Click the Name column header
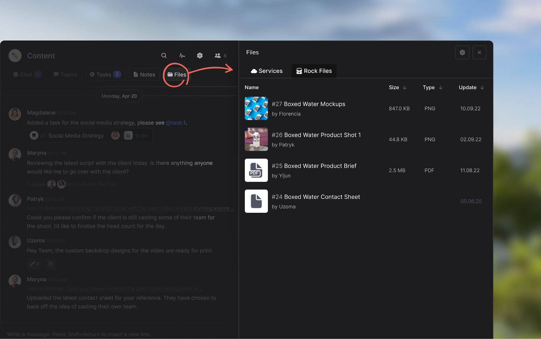The image size is (541, 339). click(252, 87)
